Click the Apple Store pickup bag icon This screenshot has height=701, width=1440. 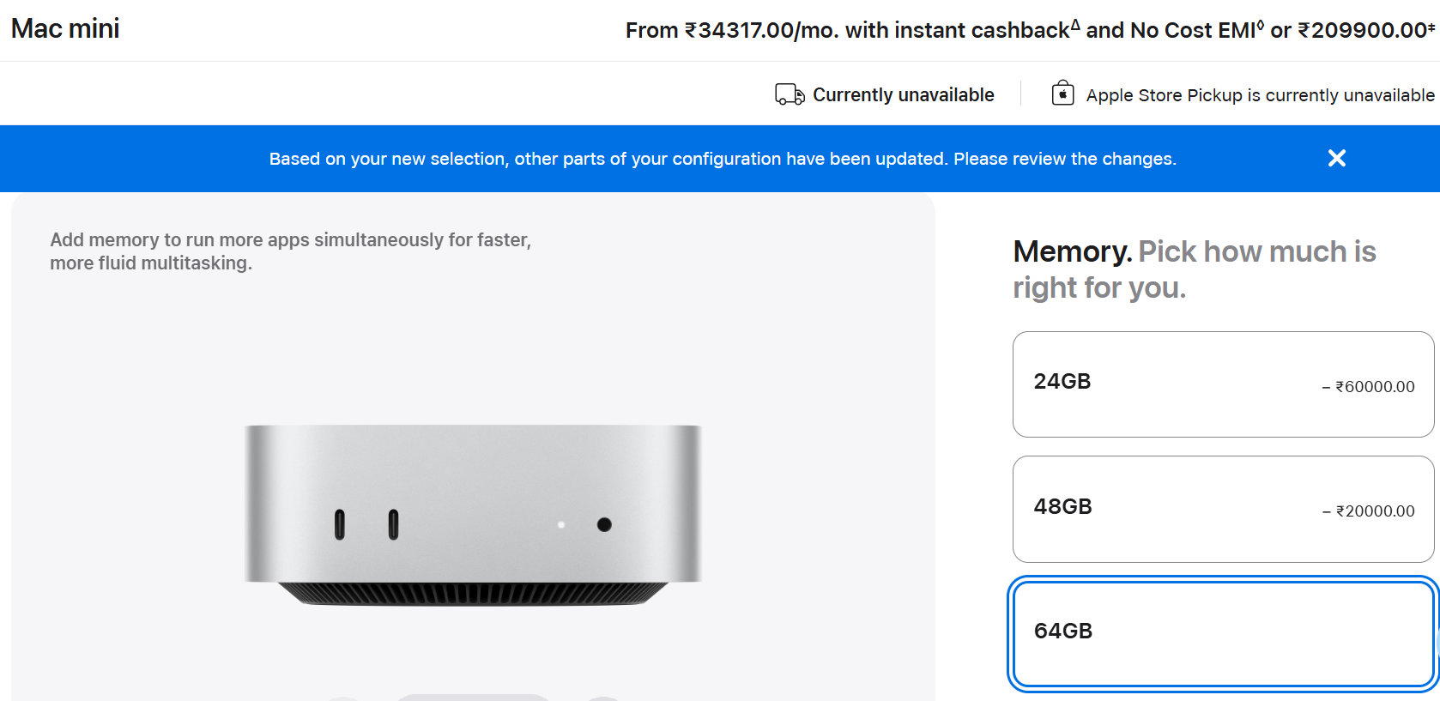pos(1062,93)
